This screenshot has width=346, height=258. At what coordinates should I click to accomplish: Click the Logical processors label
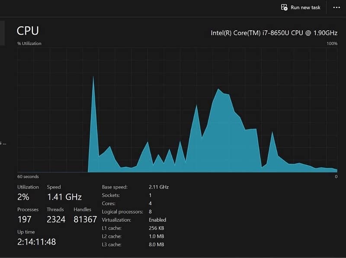coord(122,212)
